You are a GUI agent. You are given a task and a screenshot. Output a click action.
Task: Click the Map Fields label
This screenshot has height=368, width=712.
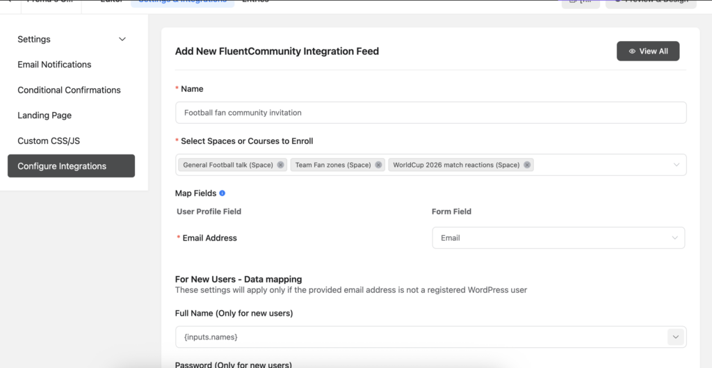[x=195, y=193]
